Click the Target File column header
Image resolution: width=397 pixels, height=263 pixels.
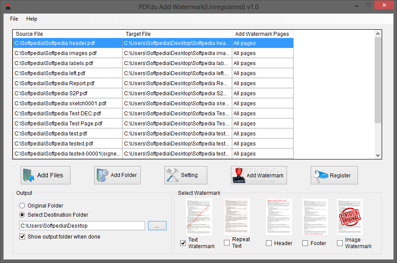[x=177, y=34]
